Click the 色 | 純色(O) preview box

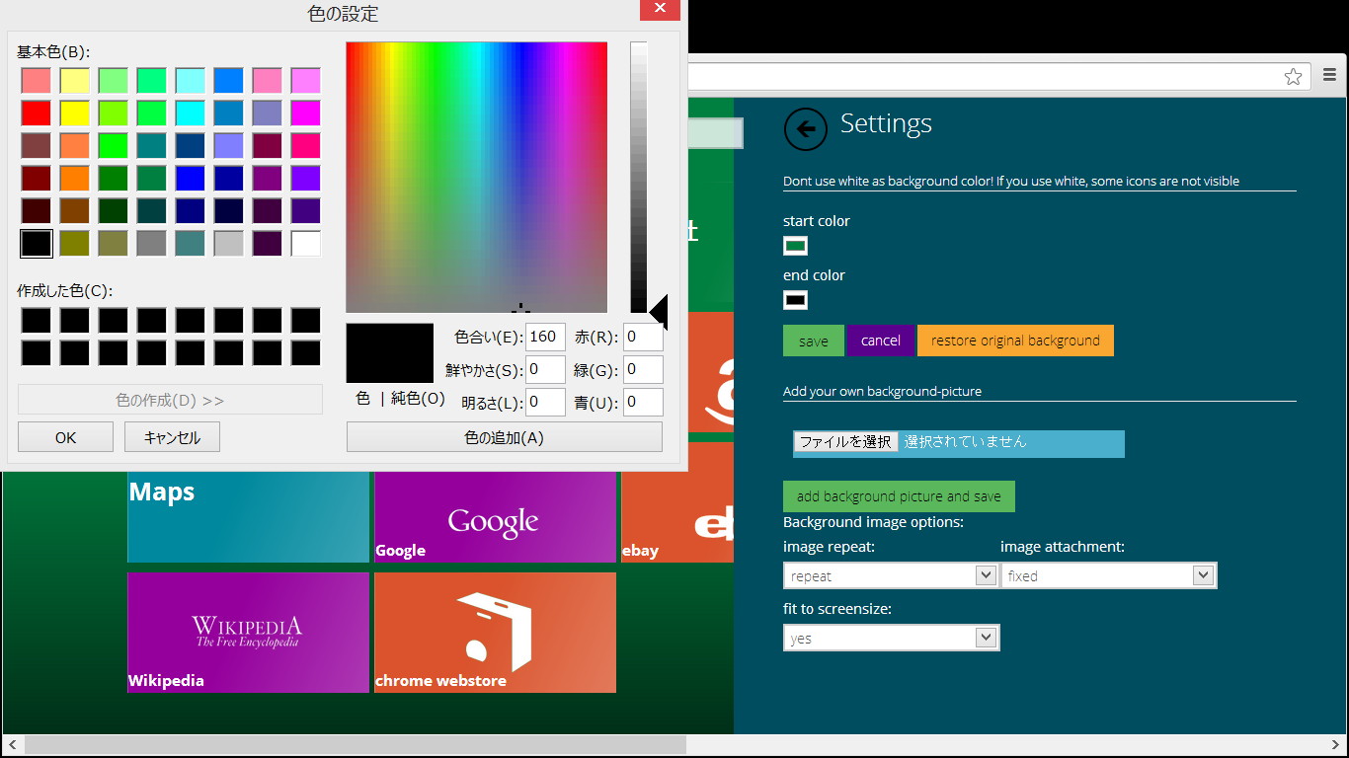pyautogui.click(x=390, y=353)
